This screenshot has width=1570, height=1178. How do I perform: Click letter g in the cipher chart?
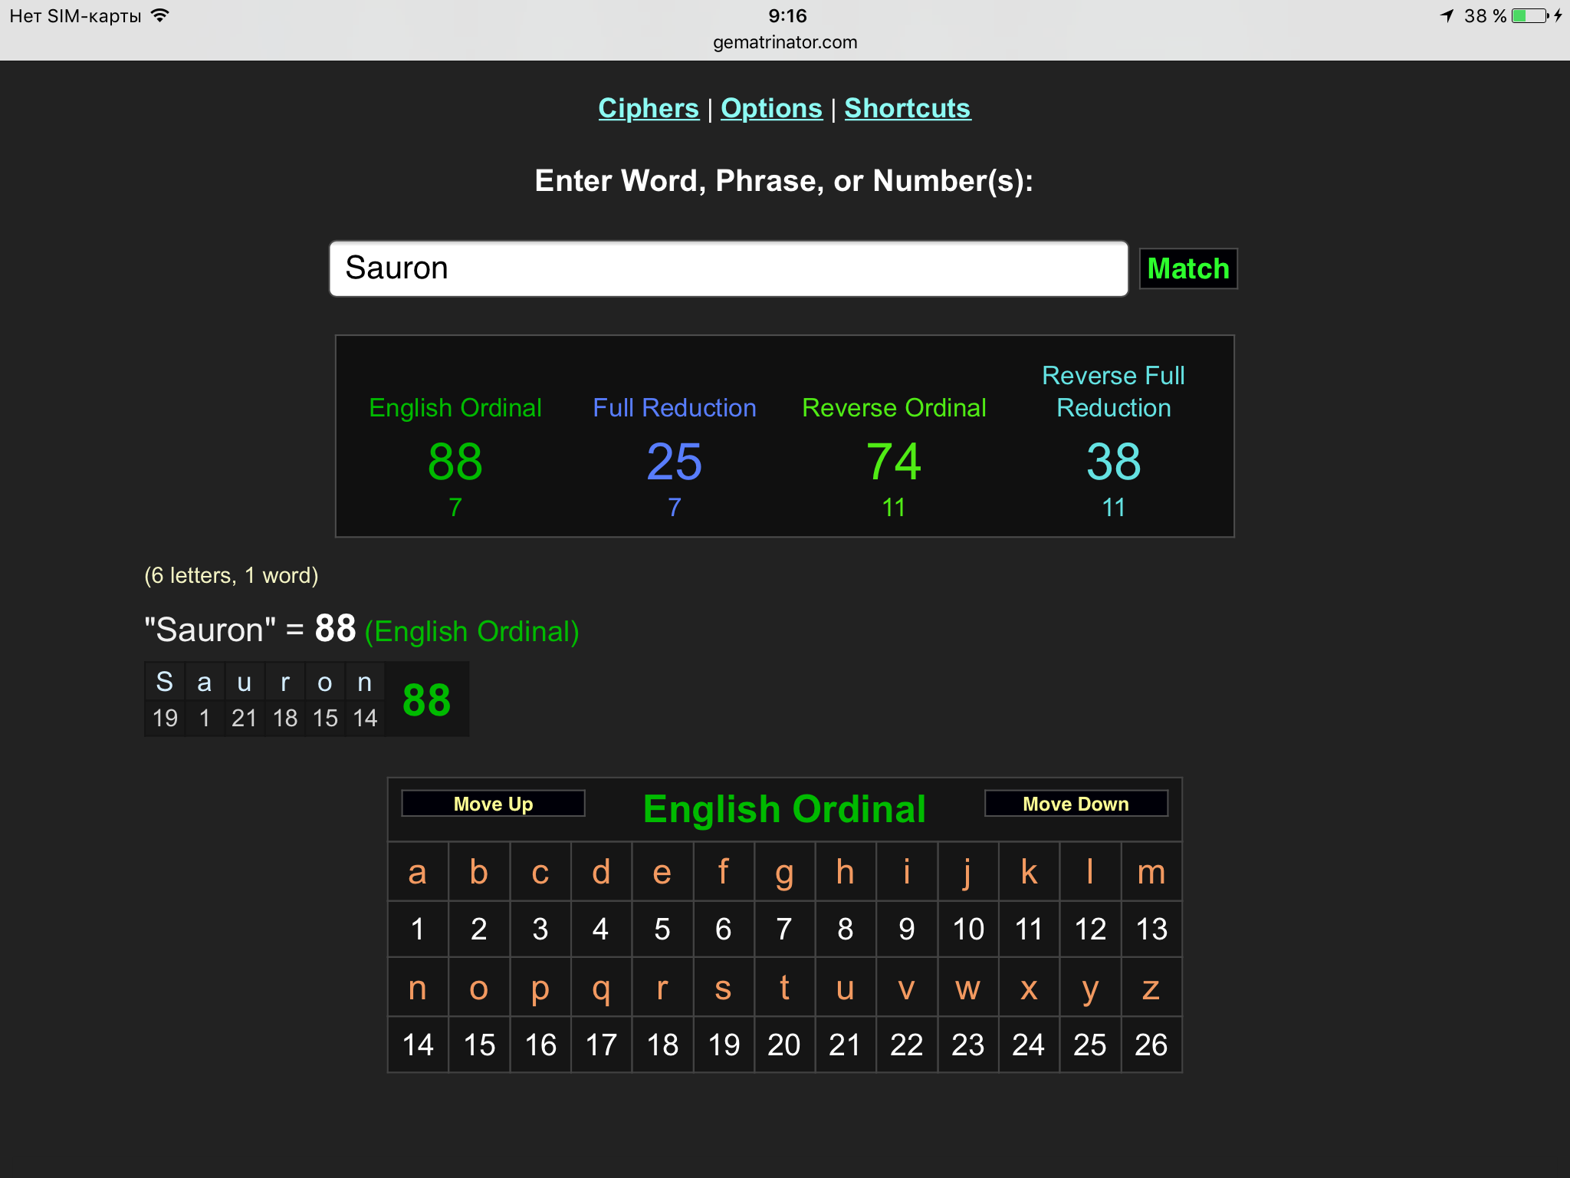point(784,872)
